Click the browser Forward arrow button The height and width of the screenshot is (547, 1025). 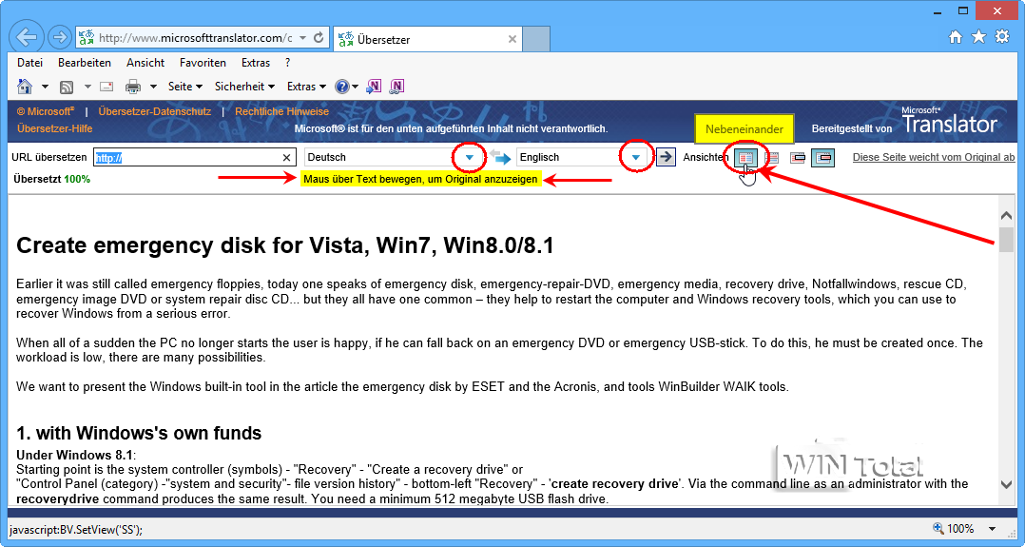pyautogui.click(x=59, y=38)
